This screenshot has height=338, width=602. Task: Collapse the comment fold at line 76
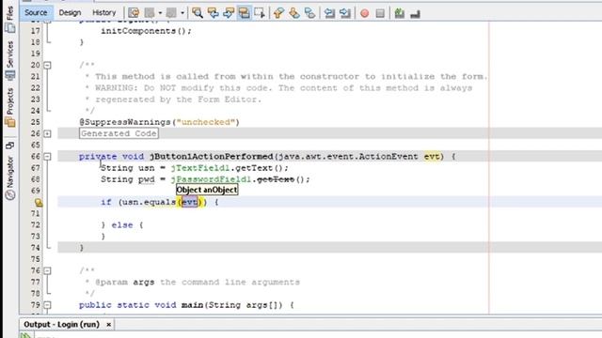tap(47, 270)
